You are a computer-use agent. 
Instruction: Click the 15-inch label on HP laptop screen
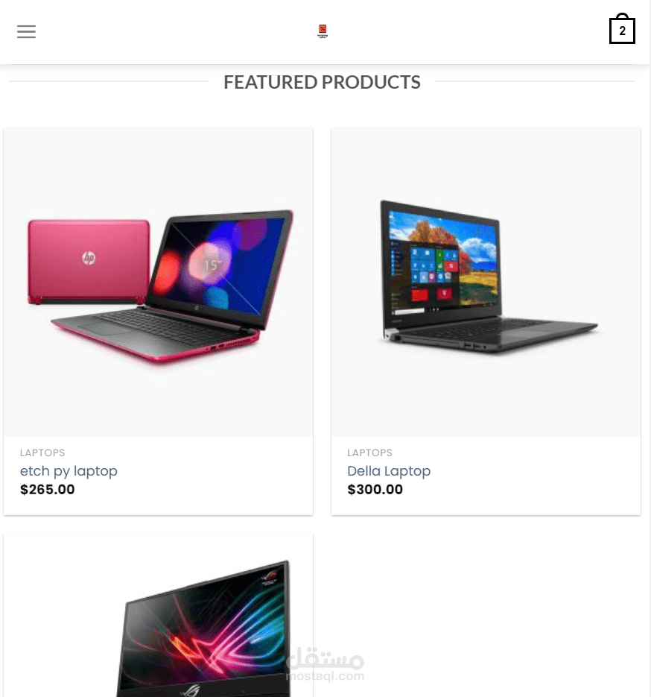[211, 265]
